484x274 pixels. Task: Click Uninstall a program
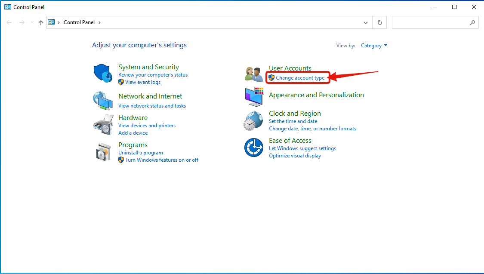(140, 153)
